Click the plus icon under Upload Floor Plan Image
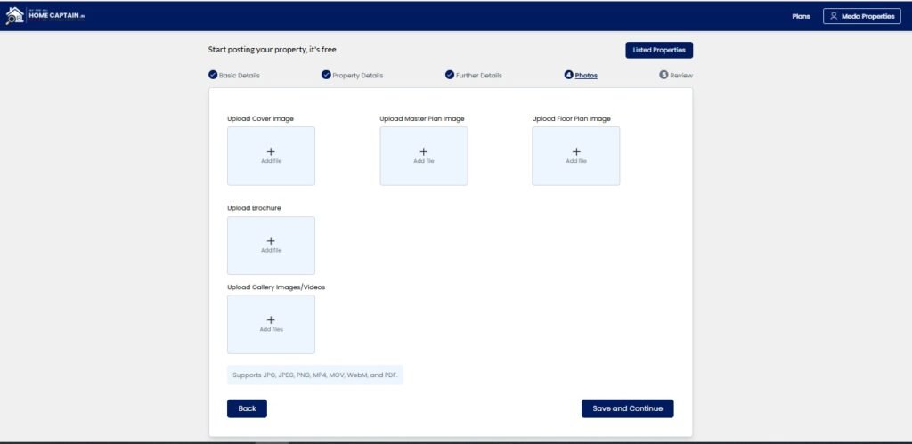The height and width of the screenshot is (444, 912). pyautogui.click(x=575, y=151)
